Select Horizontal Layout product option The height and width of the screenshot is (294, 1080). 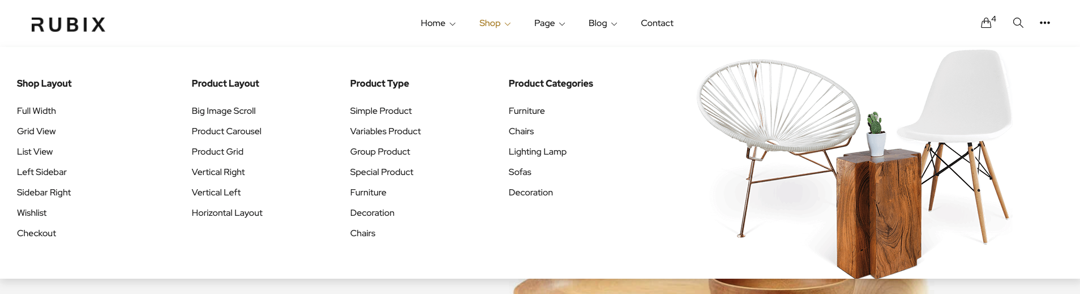coord(227,213)
